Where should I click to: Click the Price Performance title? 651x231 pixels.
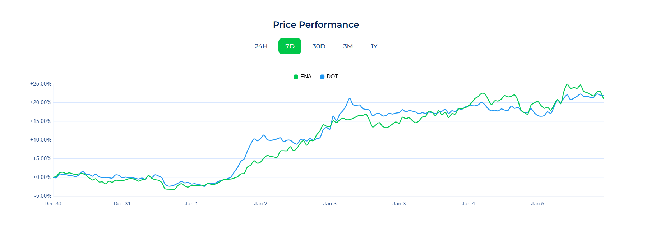click(x=316, y=24)
